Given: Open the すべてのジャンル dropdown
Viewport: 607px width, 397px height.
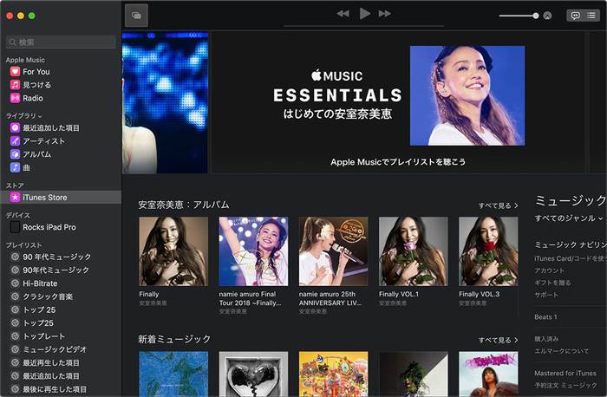Looking at the screenshot, I should click(x=569, y=218).
